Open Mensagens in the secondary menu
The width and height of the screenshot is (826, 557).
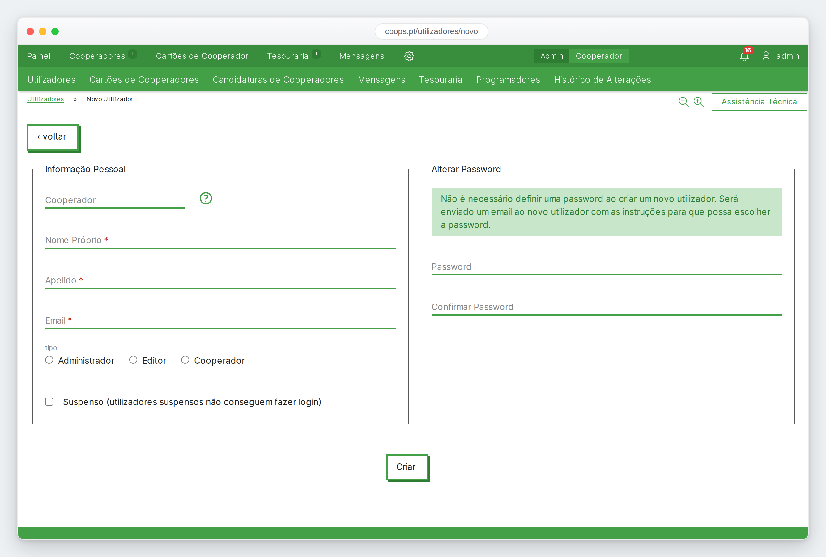381,80
